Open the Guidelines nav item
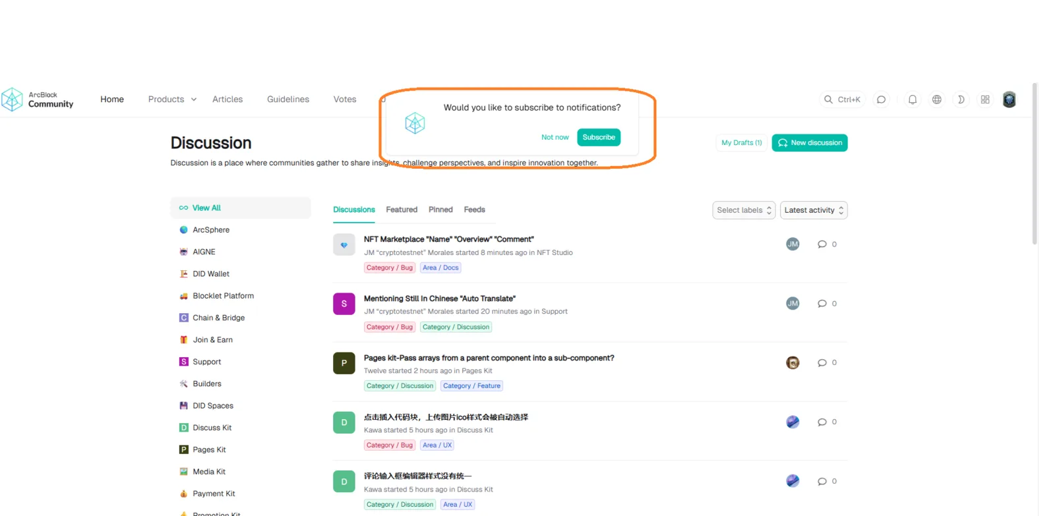Screen dimensions: 1055x516 (x=288, y=100)
